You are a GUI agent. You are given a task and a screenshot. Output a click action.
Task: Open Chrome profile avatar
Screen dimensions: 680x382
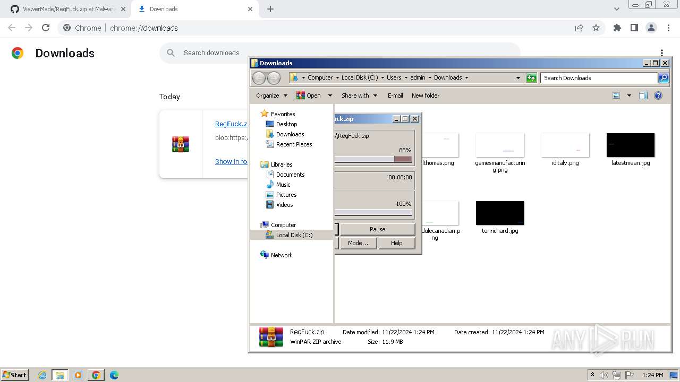point(651,28)
